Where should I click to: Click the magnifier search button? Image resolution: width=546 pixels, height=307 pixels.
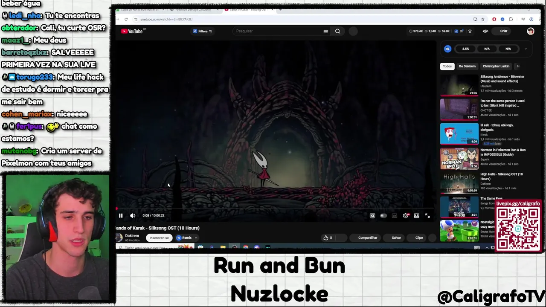337,31
